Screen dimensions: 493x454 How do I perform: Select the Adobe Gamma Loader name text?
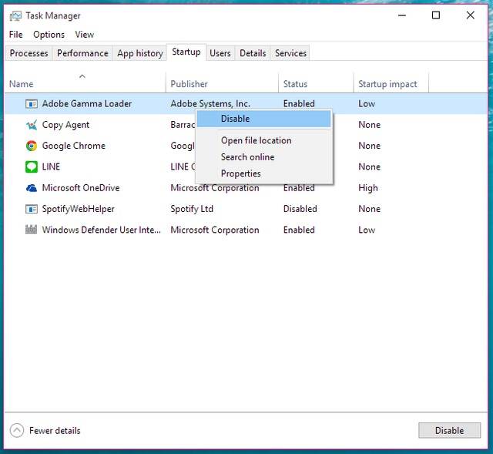87,103
